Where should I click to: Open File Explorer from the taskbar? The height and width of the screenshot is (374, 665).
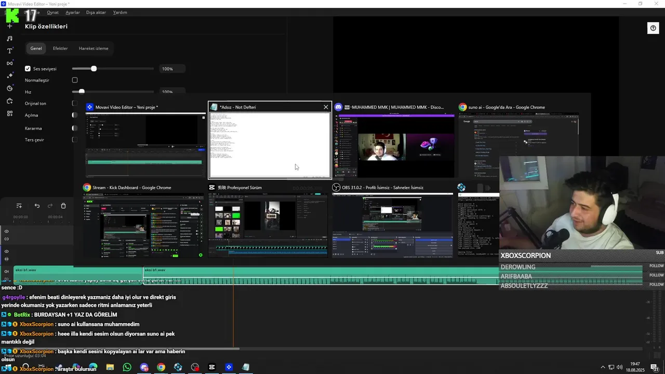click(110, 367)
